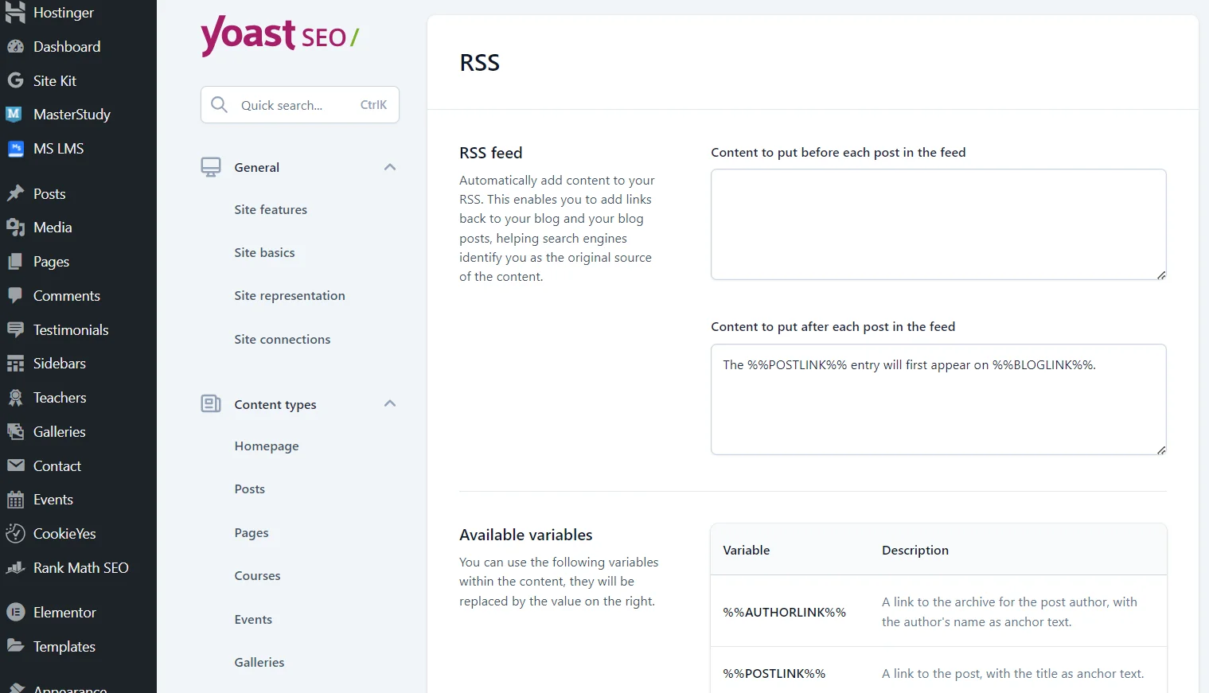Click the Site Kit Google icon
The height and width of the screenshot is (693, 1209).
coord(15,80)
